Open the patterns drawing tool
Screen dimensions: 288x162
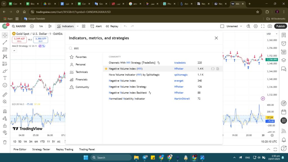click(x=5, y=57)
